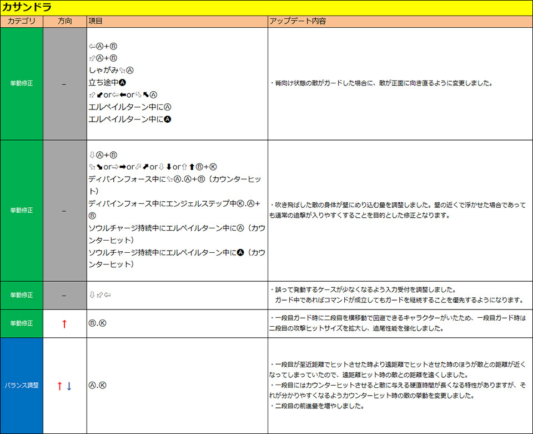Image resolution: width=533 pixels, height=434 pixels.
Task: Click the Ⓐ.Ⓚ command in the bottom row
Action: point(98,386)
